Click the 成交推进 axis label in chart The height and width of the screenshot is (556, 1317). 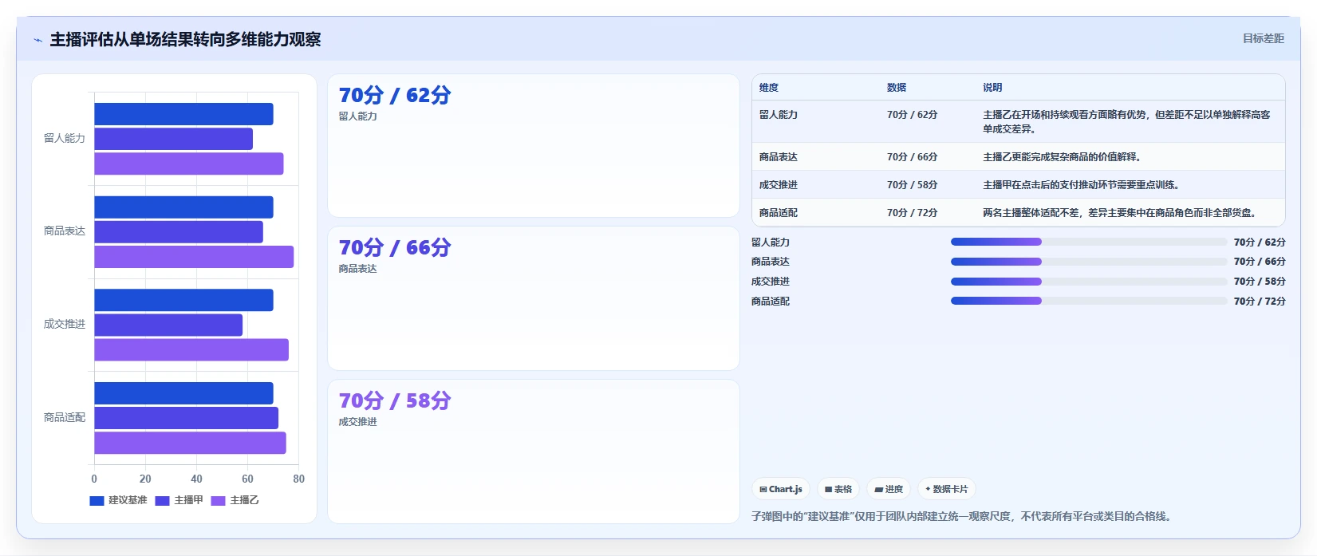[64, 325]
